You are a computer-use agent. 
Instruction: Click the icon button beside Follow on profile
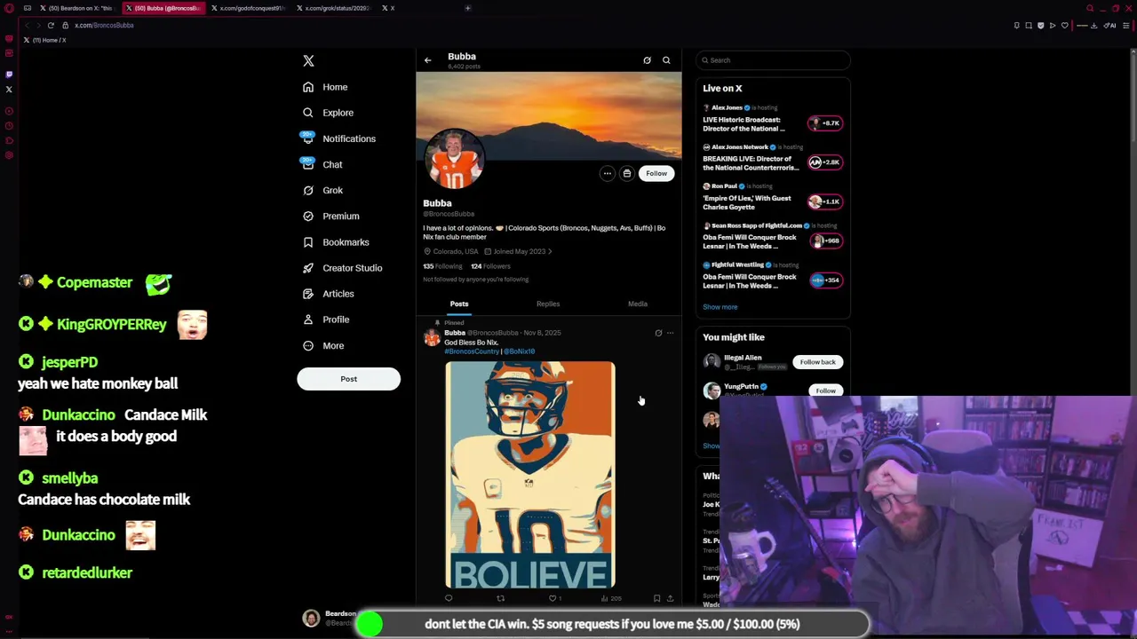tap(626, 173)
